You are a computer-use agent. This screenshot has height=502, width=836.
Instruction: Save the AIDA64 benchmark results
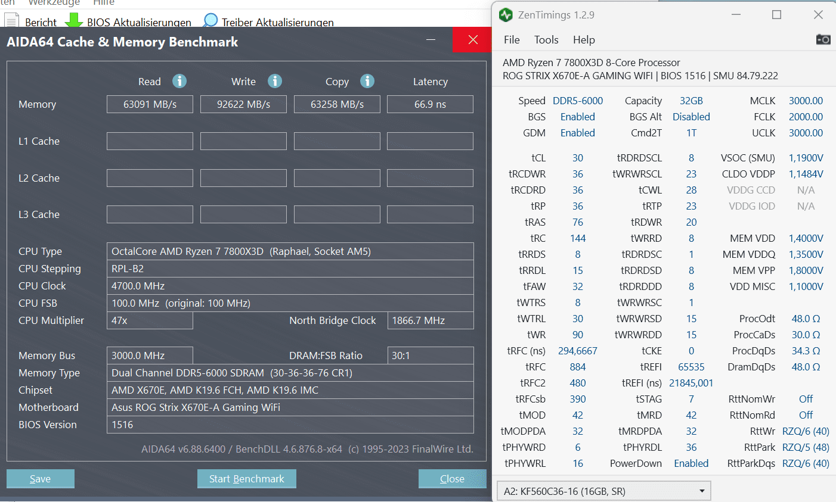click(41, 479)
